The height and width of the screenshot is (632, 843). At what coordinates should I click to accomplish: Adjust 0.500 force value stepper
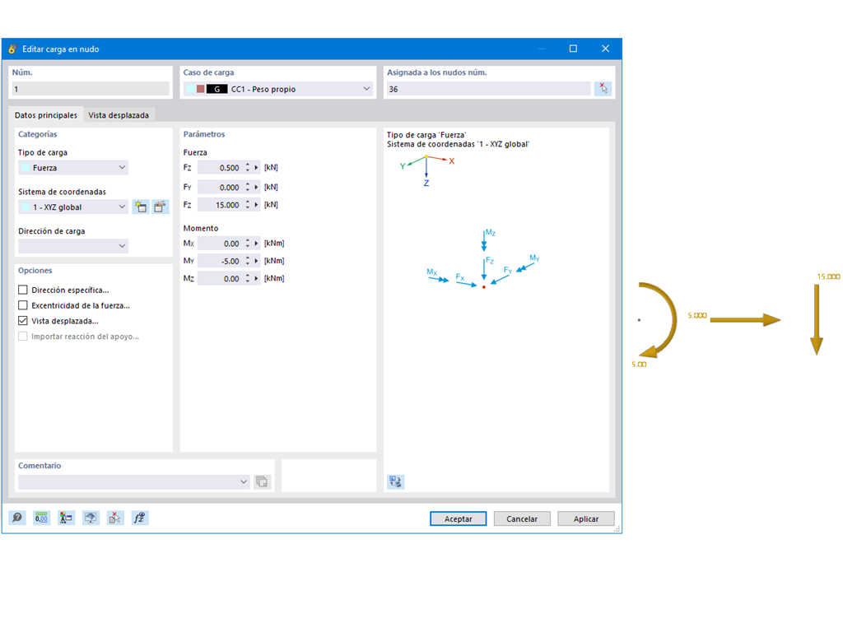(247, 168)
